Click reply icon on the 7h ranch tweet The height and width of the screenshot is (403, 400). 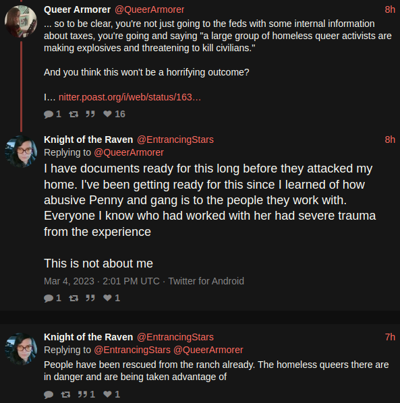pos(49,394)
